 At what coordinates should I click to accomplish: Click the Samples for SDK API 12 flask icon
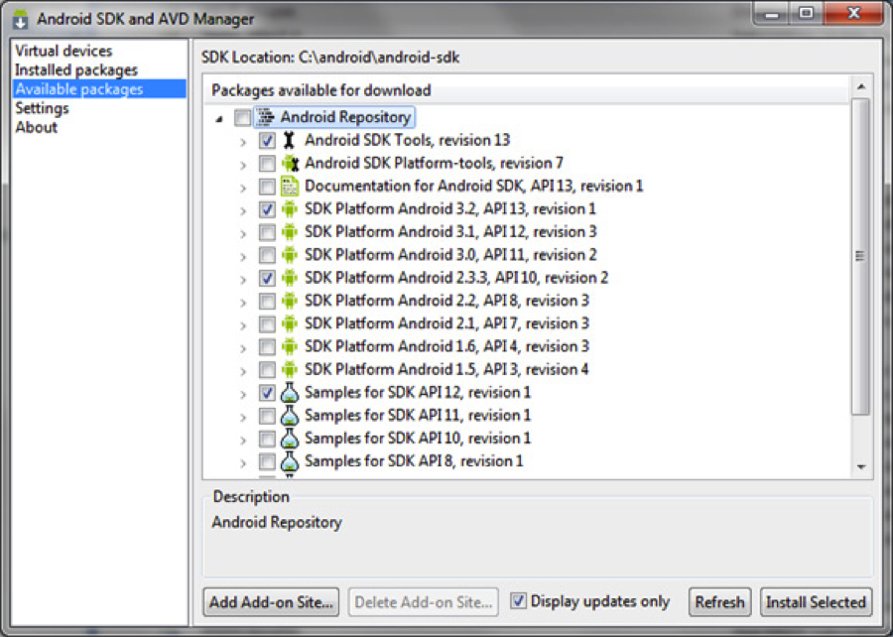pos(289,393)
